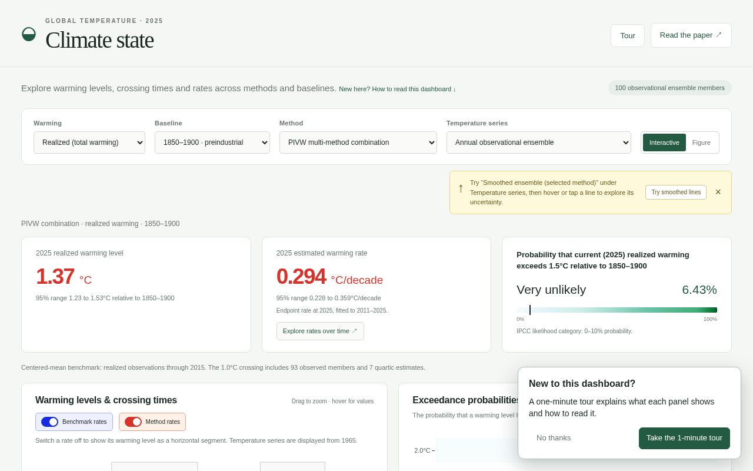Open the Temperature series dropdown
The width and height of the screenshot is (753, 471).
(539, 142)
